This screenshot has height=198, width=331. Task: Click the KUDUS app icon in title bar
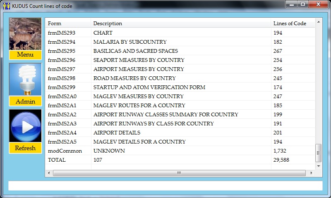(x=6, y=6)
